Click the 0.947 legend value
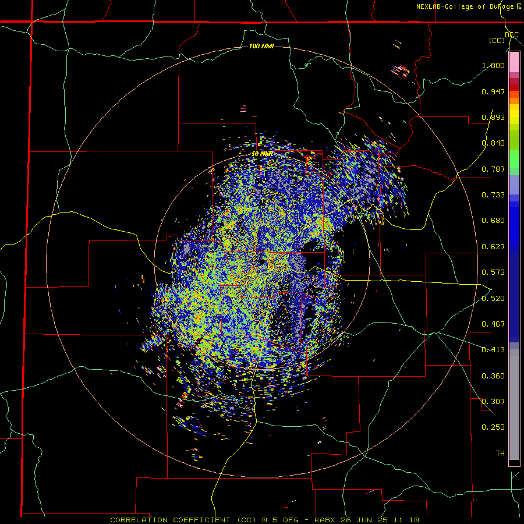 pyautogui.click(x=493, y=91)
